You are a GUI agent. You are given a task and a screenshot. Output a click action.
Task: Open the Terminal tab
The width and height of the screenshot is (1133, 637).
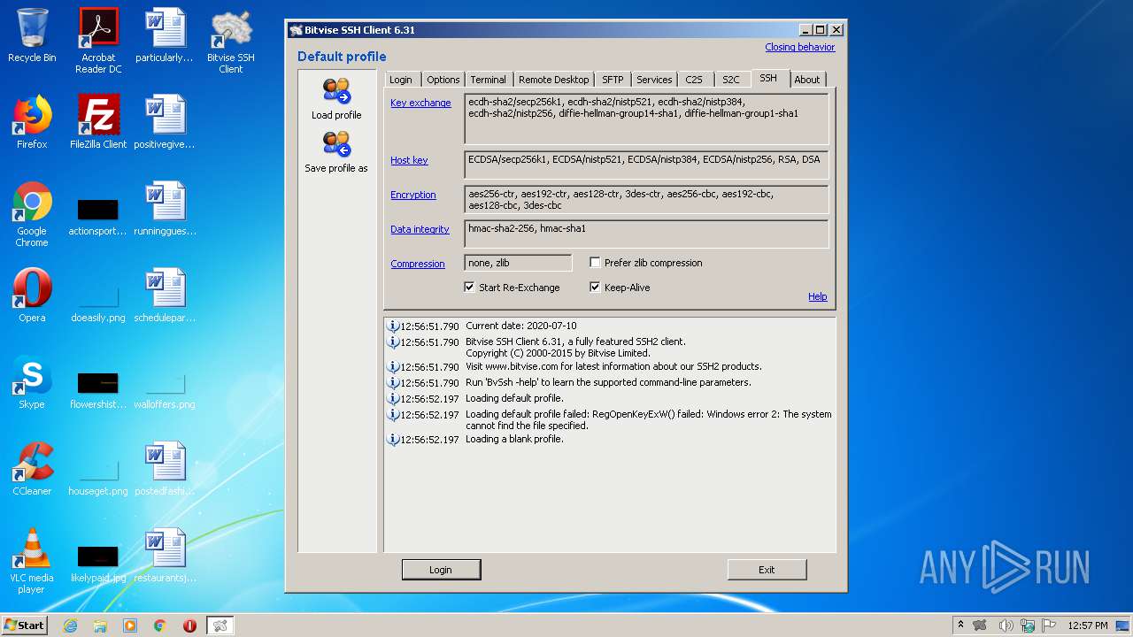pos(489,80)
